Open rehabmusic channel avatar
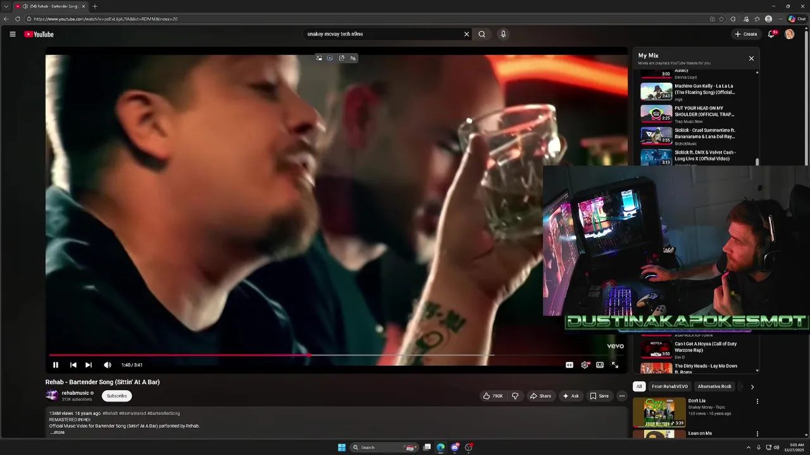 point(52,396)
